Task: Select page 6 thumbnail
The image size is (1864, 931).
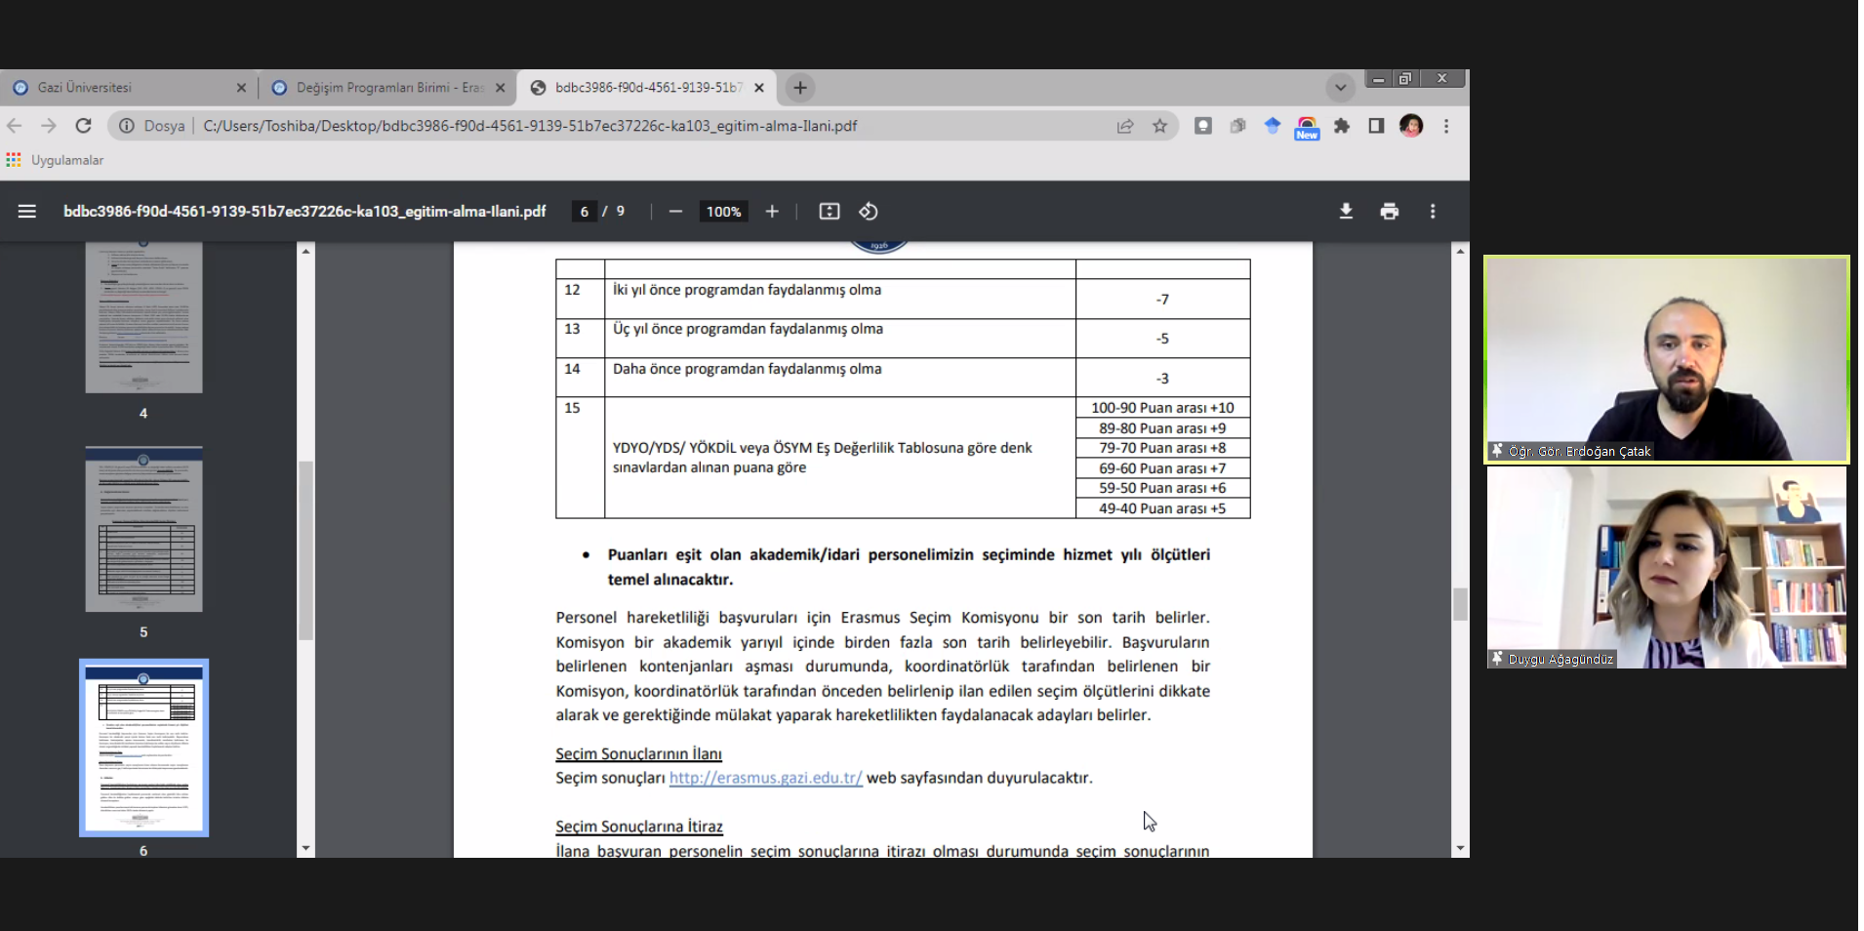Action: 143,749
